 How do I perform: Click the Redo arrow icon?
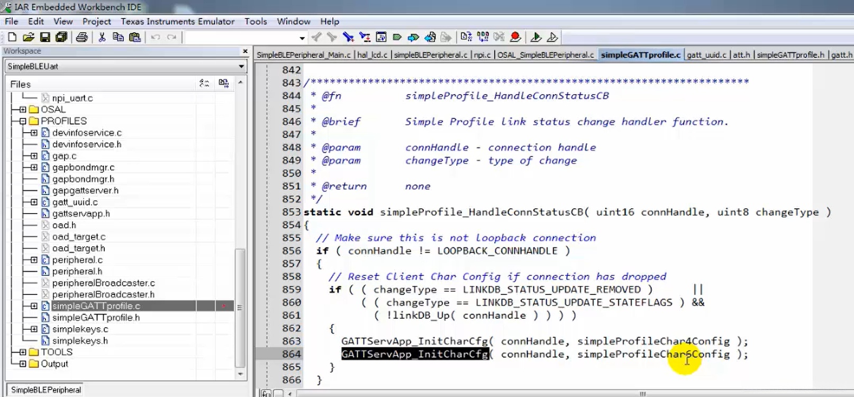pos(171,37)
